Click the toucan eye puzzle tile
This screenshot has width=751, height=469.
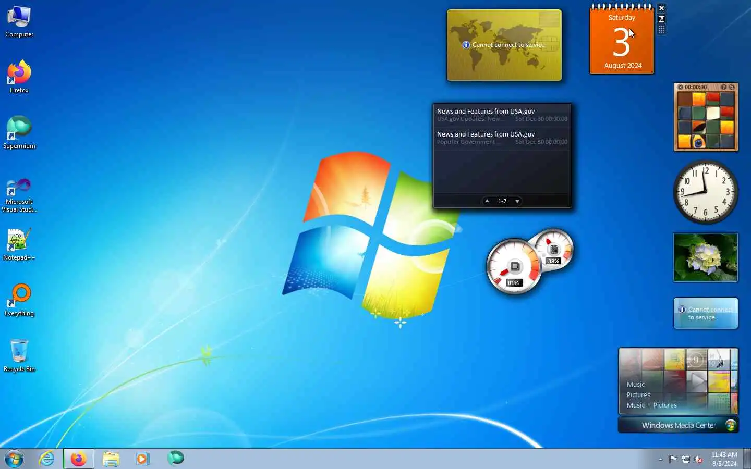click(699, 141)
